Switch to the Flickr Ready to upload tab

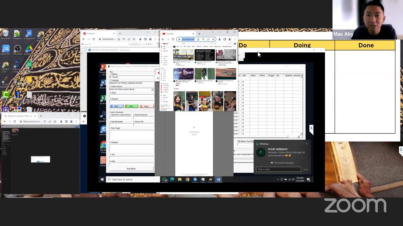pyautogui.click(x=20, y=116)
